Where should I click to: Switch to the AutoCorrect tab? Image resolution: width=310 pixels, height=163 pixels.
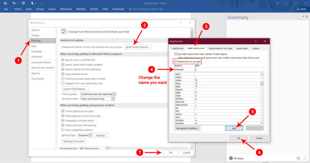(178, 48)
